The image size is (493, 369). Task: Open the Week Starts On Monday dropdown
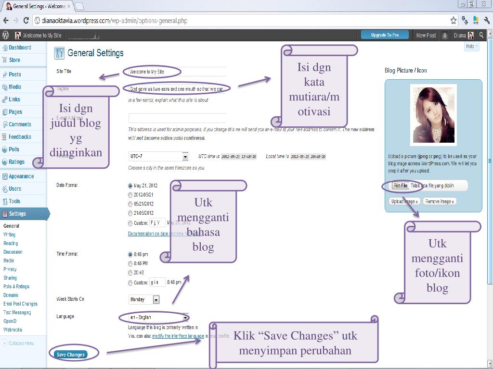tap(144, 300)
